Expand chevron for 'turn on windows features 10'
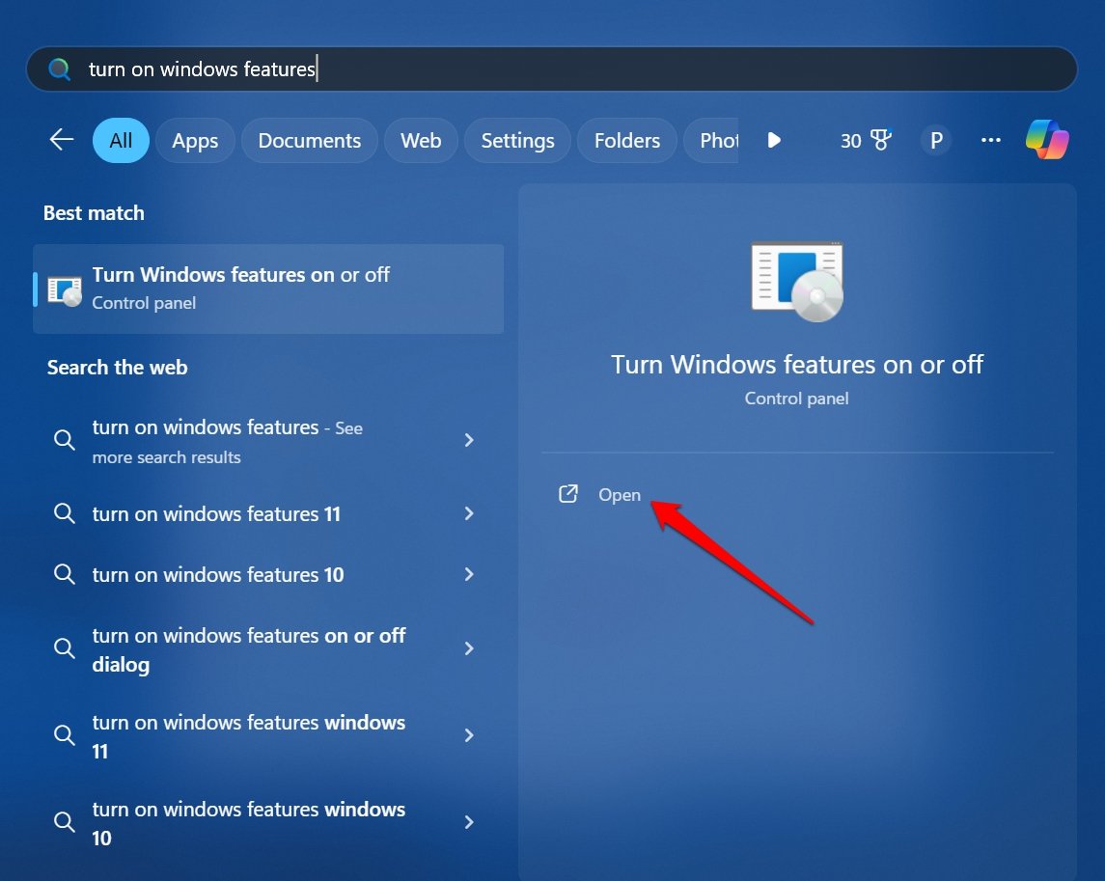Screen dimensions: 1105x881 469,574
